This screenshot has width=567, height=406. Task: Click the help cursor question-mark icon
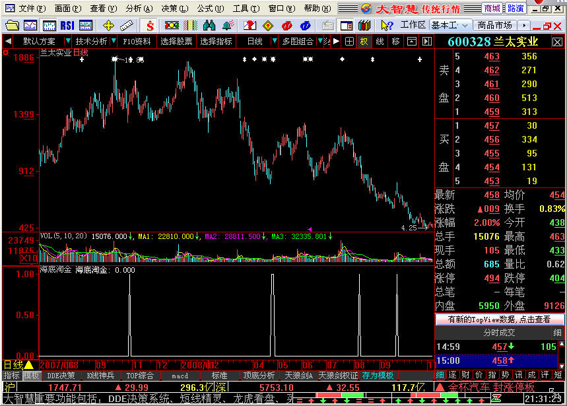[387, 26]
